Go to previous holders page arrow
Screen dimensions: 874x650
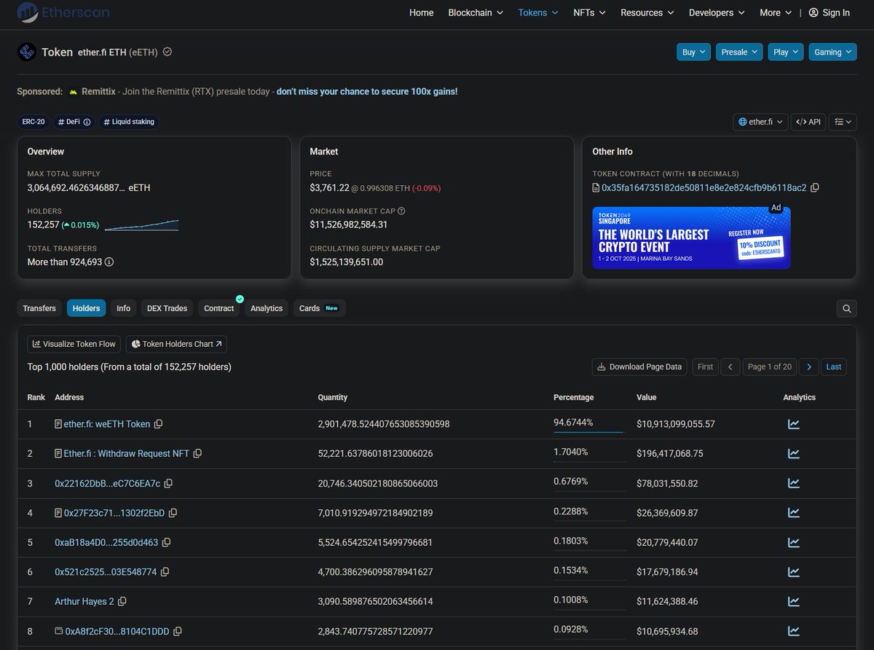coord(731,367)
